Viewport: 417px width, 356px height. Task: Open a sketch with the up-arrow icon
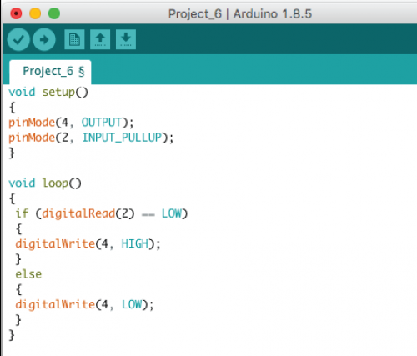[100, 39]
